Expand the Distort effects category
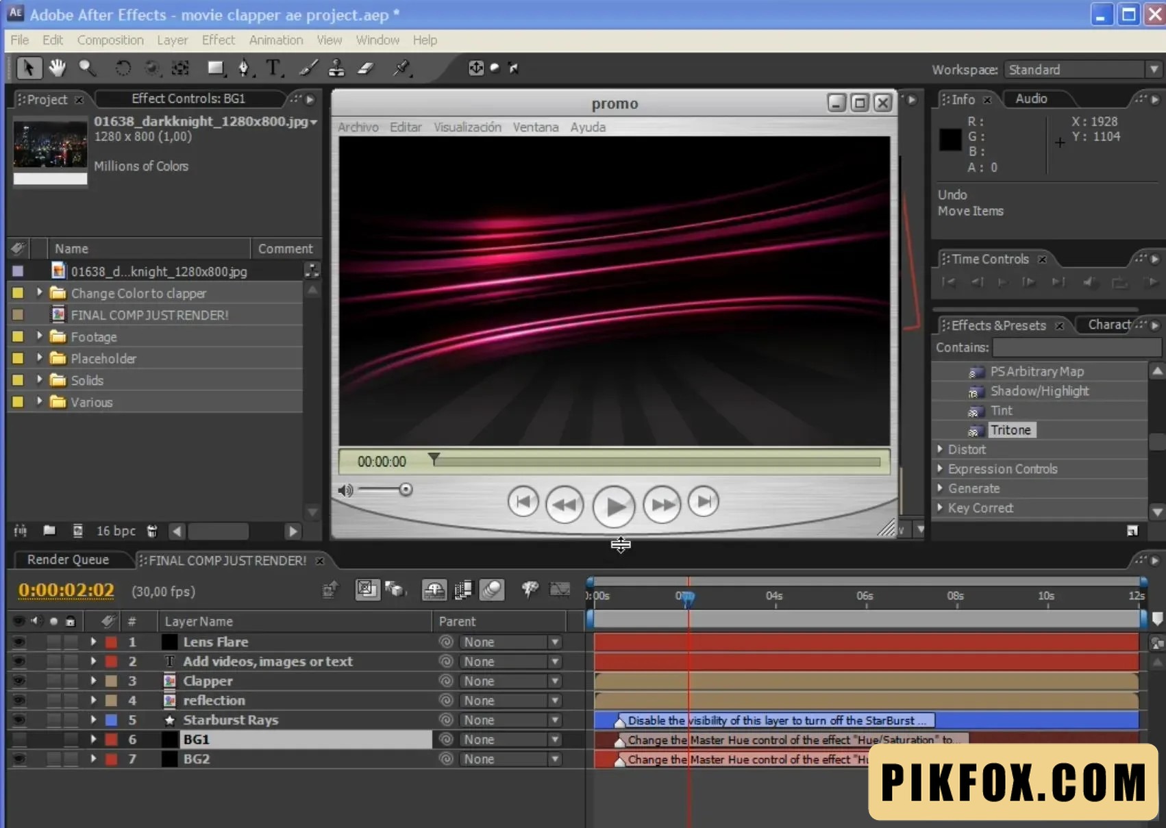Screen dimensions: 1166x828 [x=941, y=449]
